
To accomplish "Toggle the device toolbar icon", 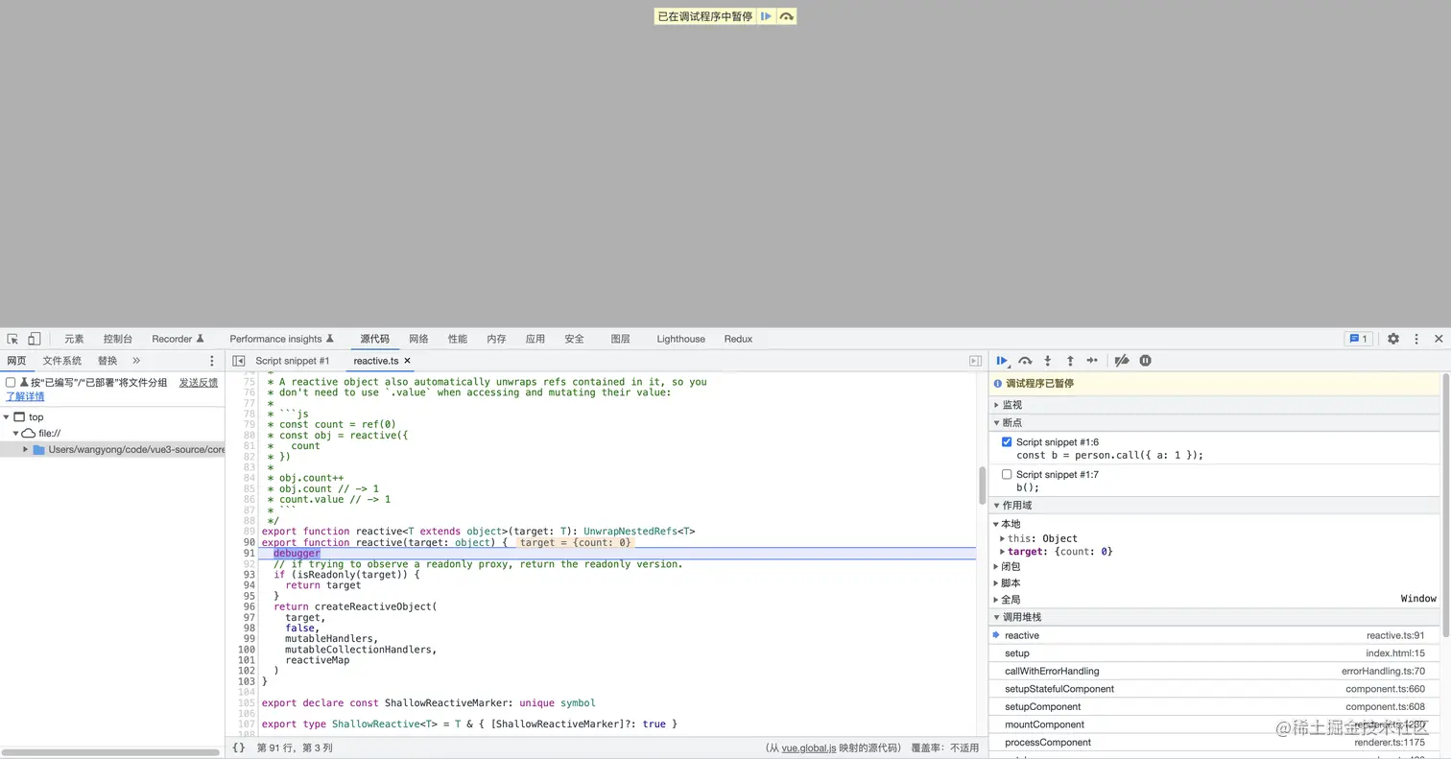I will (34, 339).
